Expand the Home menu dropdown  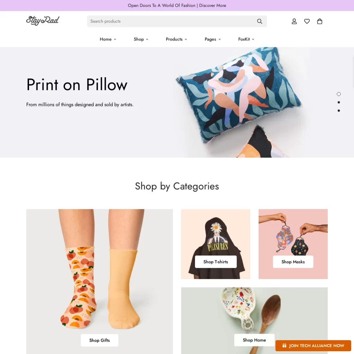point(108,39)
